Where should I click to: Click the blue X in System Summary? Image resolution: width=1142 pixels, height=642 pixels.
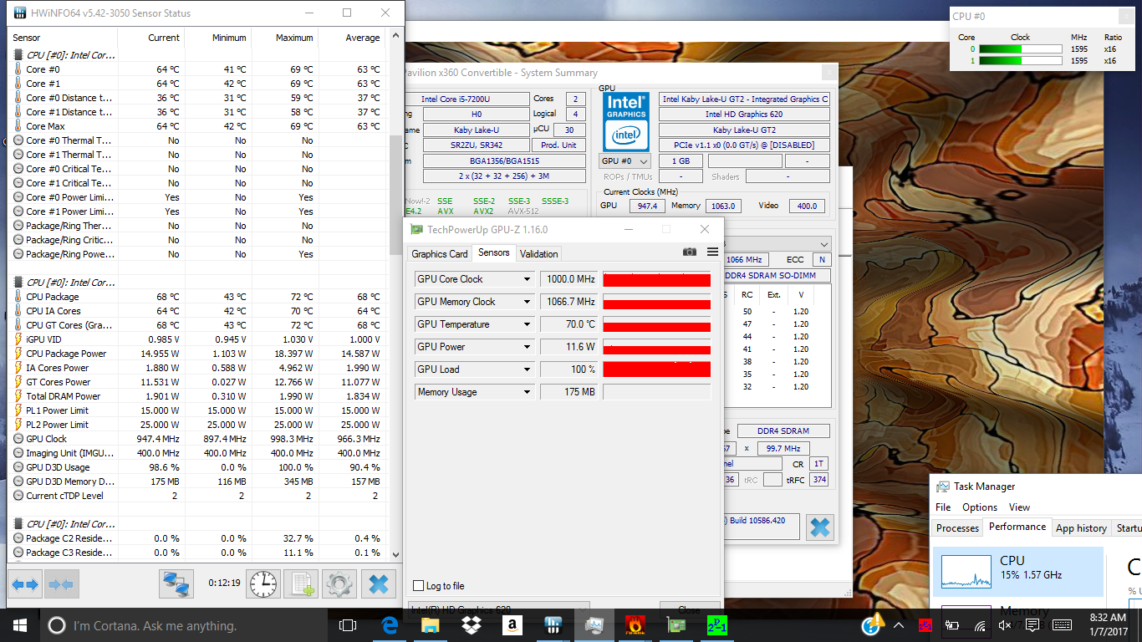click(x=820, y=527)
